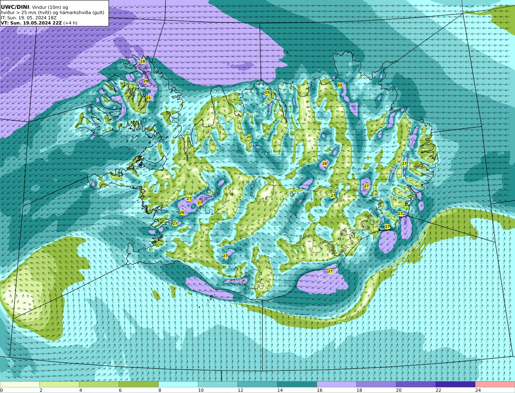The image size is (515, 393).
Task: Click the yellow '28' gust label
Action: (x=143, y=61)
